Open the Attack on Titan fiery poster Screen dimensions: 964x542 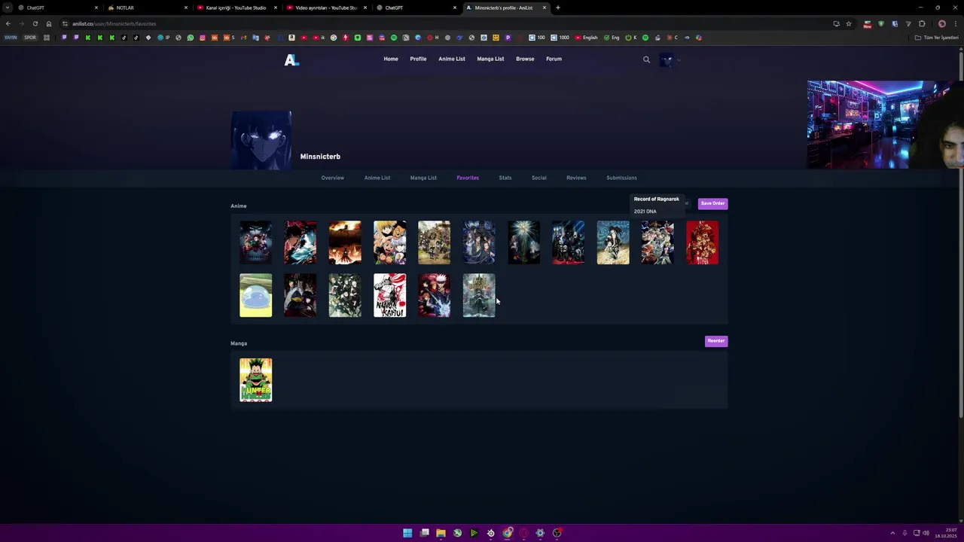click(345, 242)
